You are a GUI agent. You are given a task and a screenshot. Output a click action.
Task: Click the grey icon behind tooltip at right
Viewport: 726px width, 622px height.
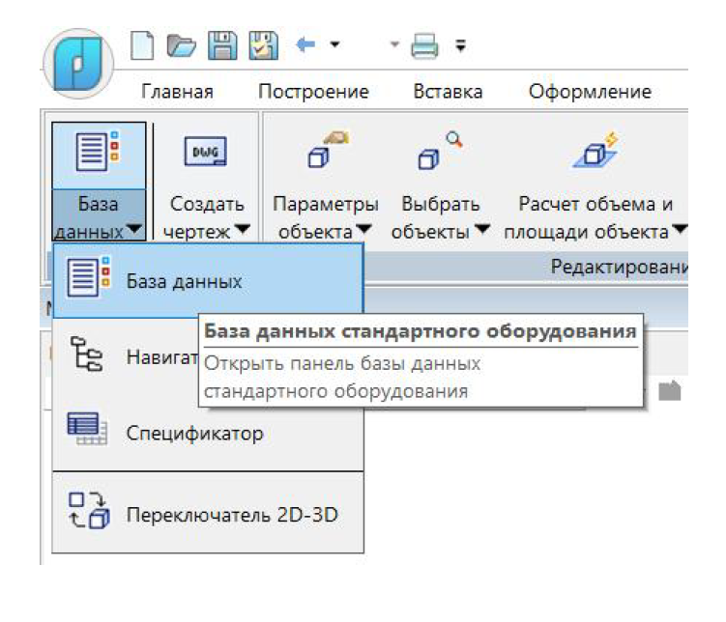point(669,390)
